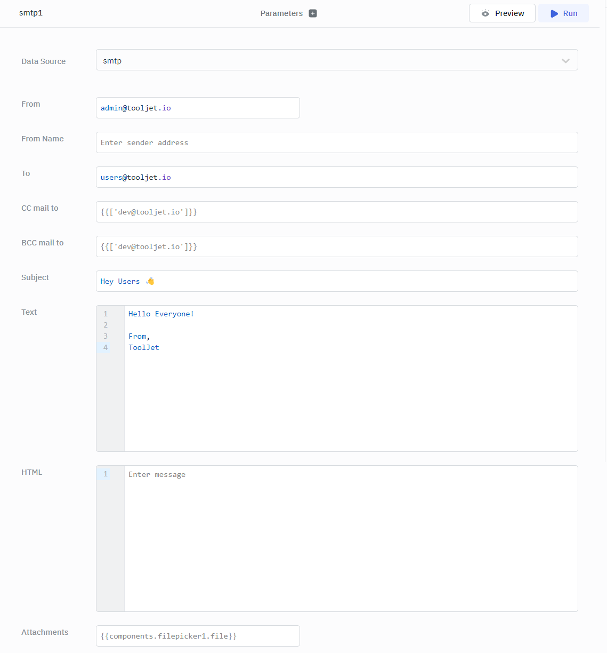The height and width of the screenshot is (653, 607).
Task: Click the smtp1 query name
Action: (x=31, y=13)
